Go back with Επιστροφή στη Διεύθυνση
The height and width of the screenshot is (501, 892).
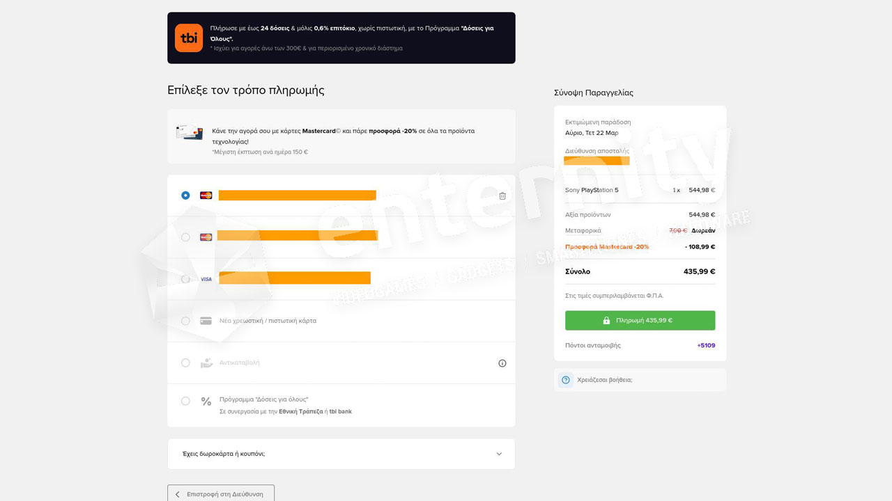(x=221, y=494)
